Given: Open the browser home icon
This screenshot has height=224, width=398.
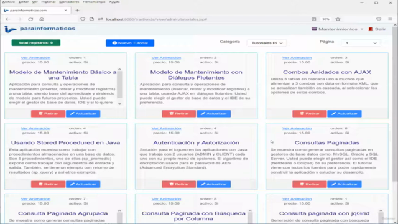Looking at the screenshot, I should tap(42, 19).
